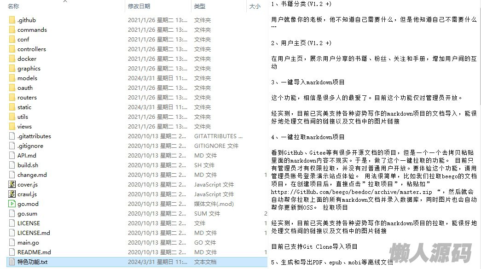
Task: Click the cover.js script icon
Action: (12, 185)
